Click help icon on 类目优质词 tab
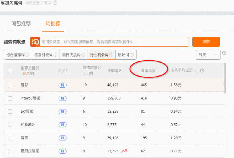 pos(84,55)
